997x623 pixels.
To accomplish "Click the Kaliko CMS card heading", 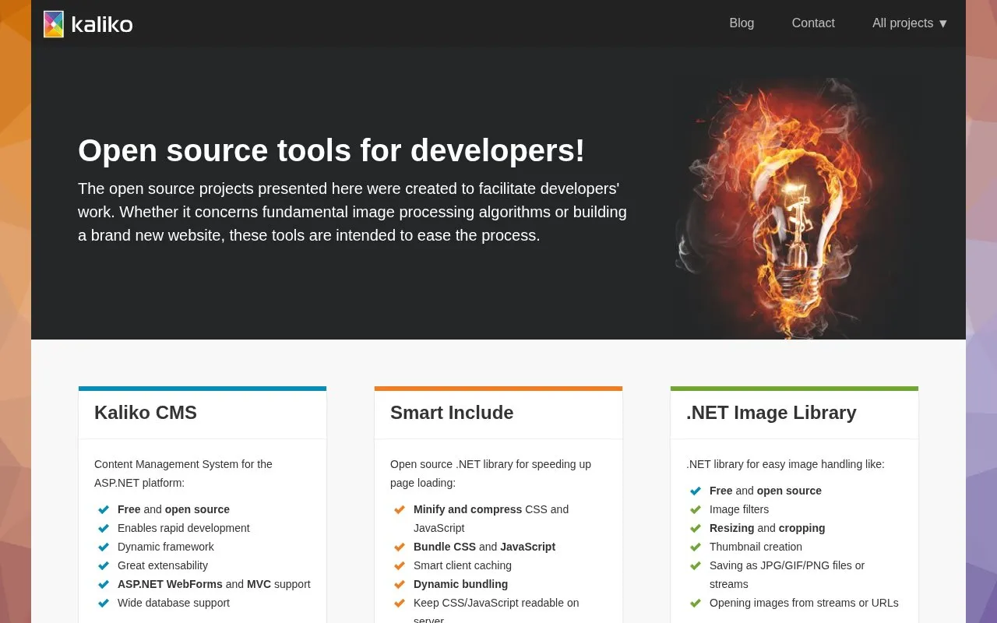I will pos(146,413).
